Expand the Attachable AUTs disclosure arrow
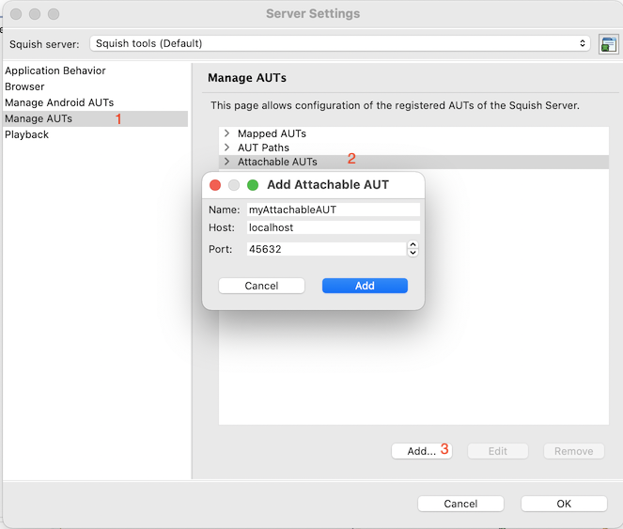623x529 pixels. pyautogui.click(x=227, y=162)
